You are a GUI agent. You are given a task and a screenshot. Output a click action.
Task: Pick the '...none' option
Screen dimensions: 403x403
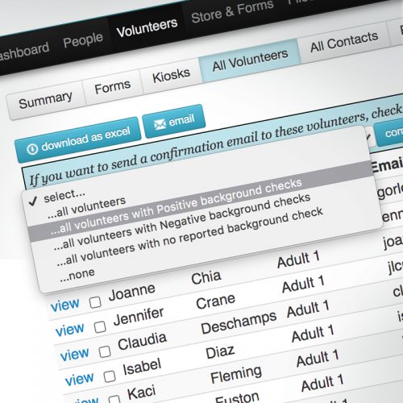[77, 275]
